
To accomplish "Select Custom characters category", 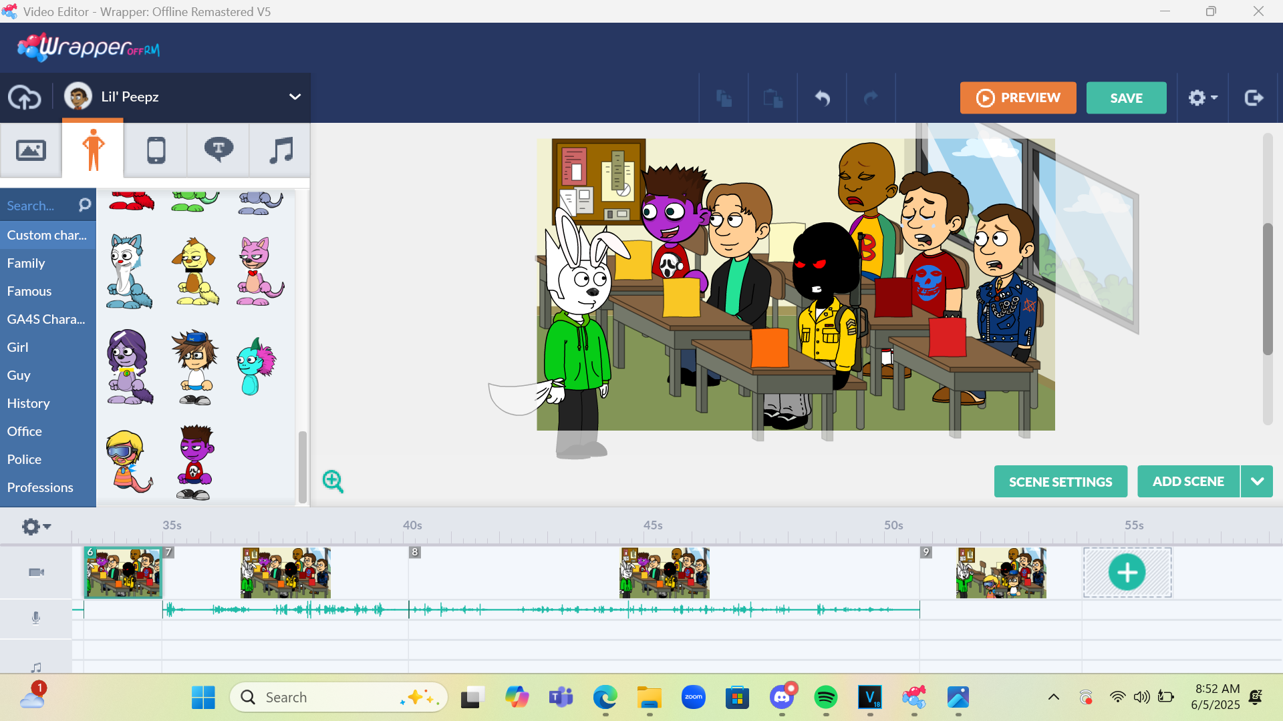I will click(x=47, y=235).
